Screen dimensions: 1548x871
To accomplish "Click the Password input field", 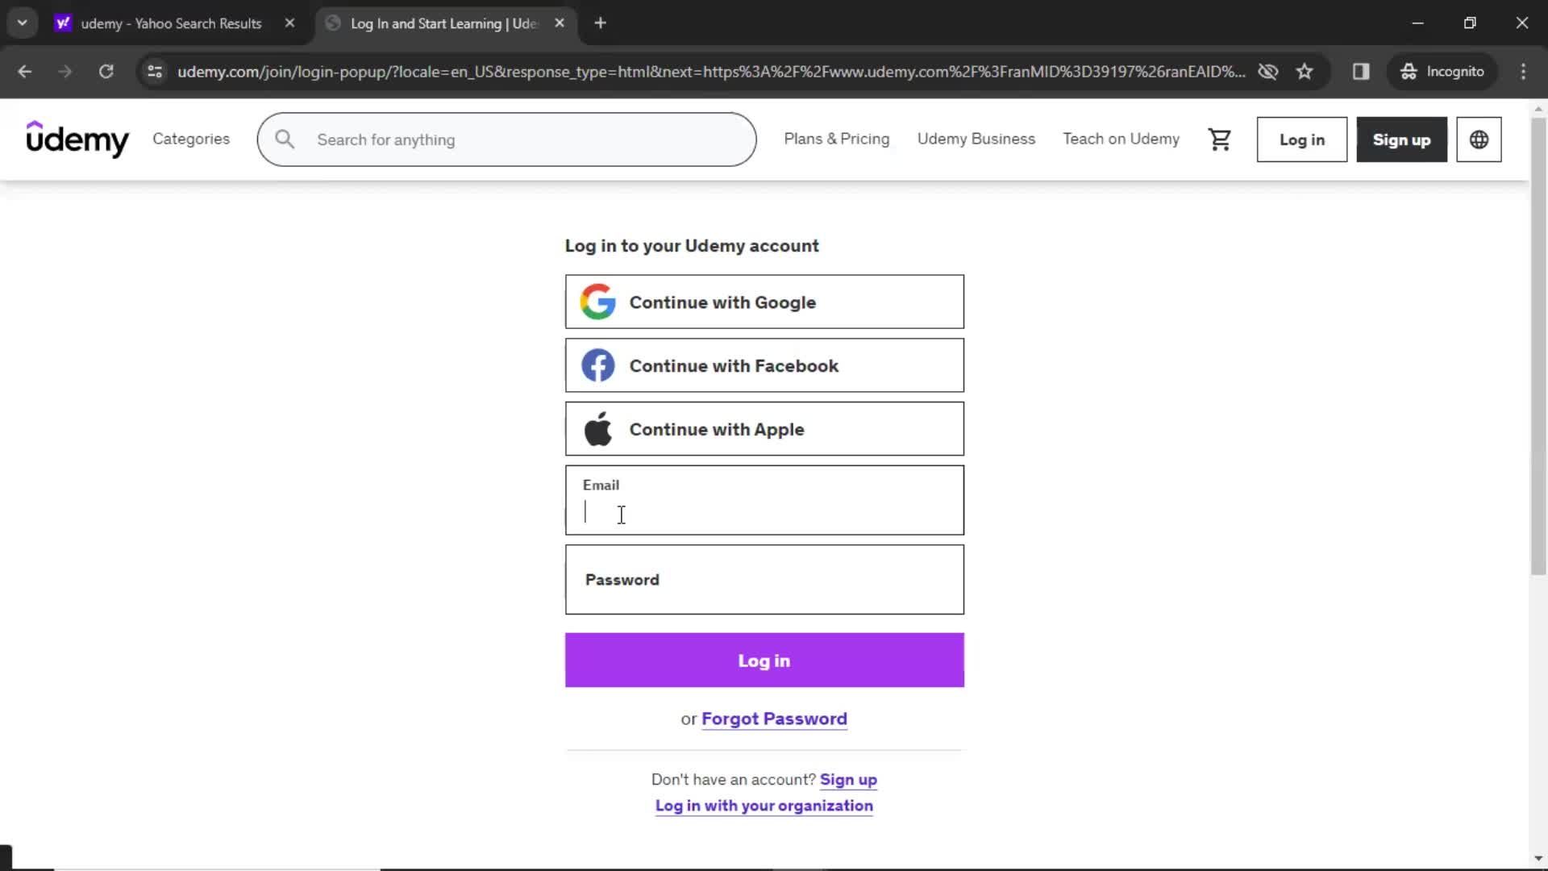I will 765,580.
